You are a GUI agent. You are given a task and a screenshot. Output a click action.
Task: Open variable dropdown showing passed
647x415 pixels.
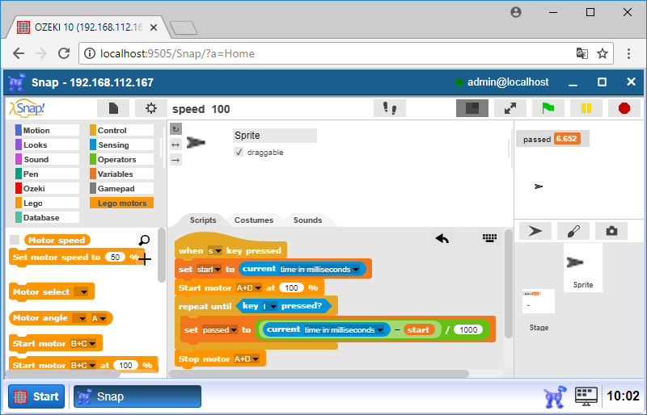[x=220, y=329]
